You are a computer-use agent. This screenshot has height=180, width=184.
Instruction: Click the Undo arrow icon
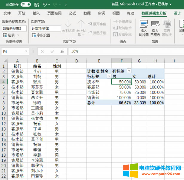click(x=44, y=4)
